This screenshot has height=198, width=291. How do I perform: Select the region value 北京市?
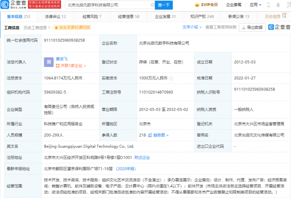tap(145, 124)
